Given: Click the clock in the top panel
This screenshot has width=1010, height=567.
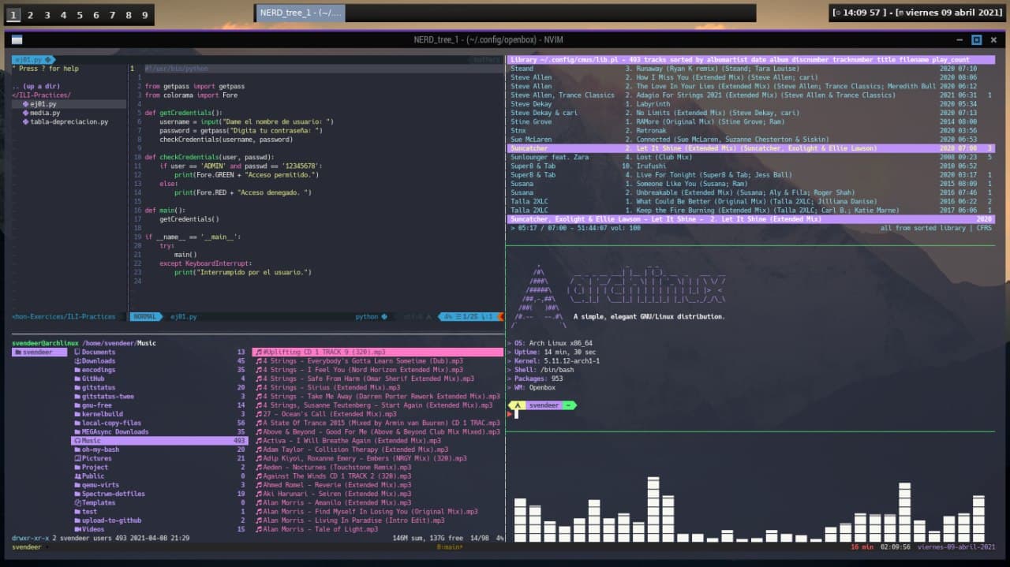Looking at the screenshot, I should point(862,13).
